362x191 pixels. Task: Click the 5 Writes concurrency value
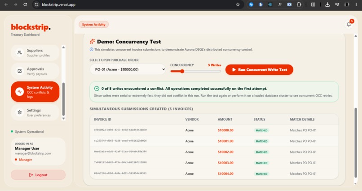(215, 65)
